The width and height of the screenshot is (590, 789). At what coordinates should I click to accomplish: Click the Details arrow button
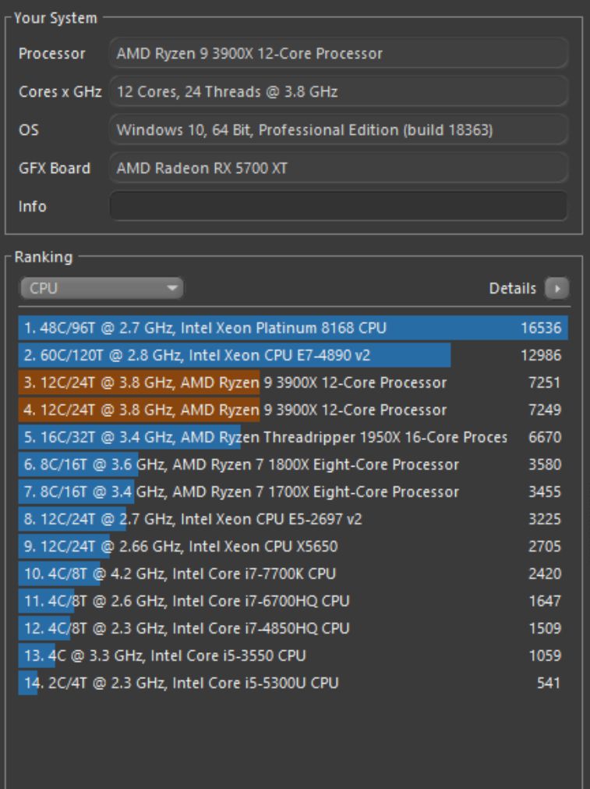coord(556,288)
